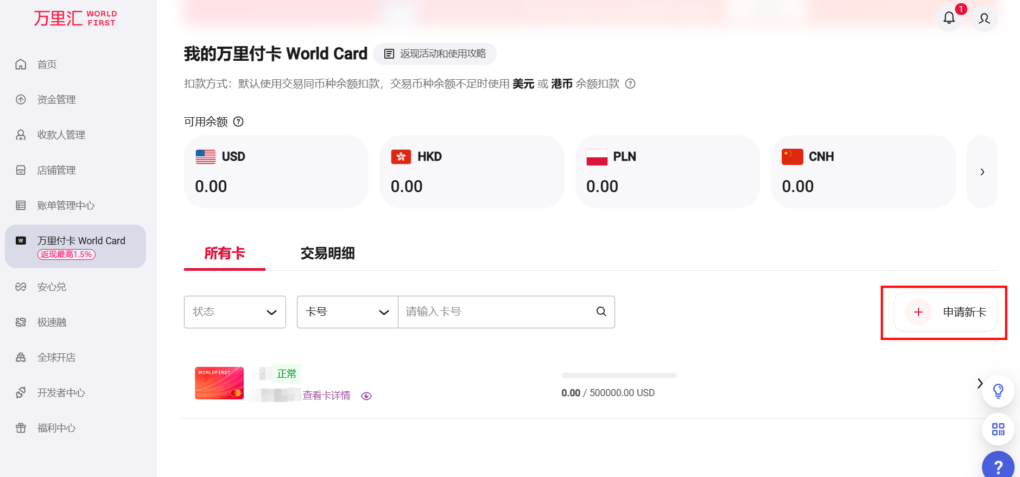Click card spending limit progress bar
The image size is (1020, 477).
tap(619, 376)
